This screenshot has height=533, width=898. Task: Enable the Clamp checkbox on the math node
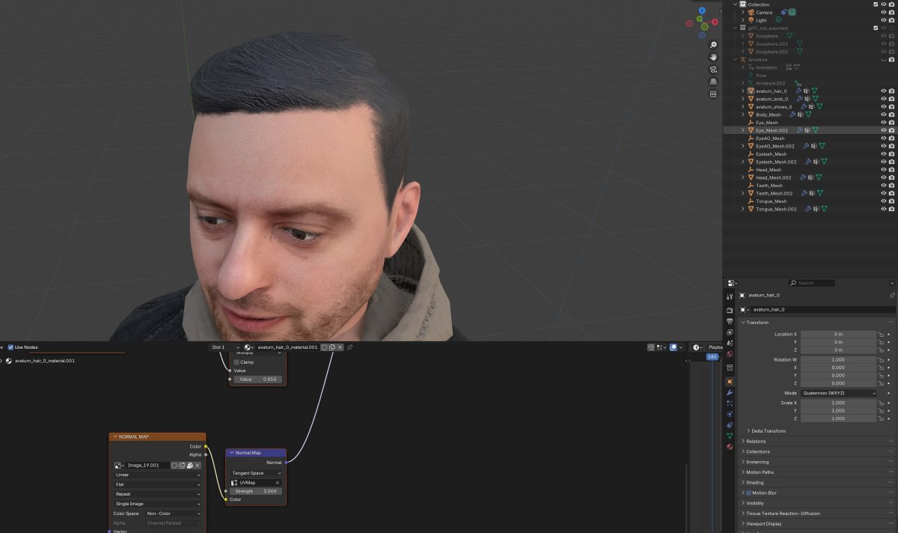pos(236,362)
